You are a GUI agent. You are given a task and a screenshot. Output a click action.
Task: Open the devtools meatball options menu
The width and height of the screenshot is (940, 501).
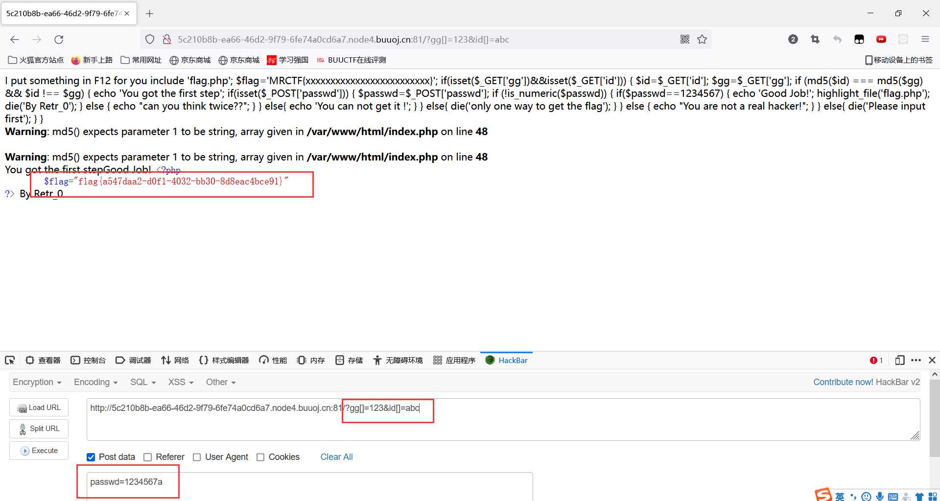coord(916,360)
